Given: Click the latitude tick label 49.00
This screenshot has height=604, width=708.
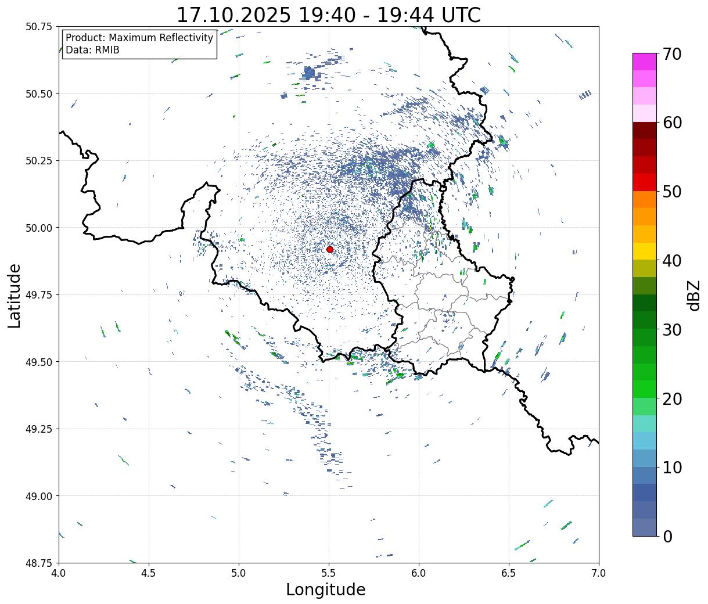Looking at the screenshot, I should click(39, 496).
